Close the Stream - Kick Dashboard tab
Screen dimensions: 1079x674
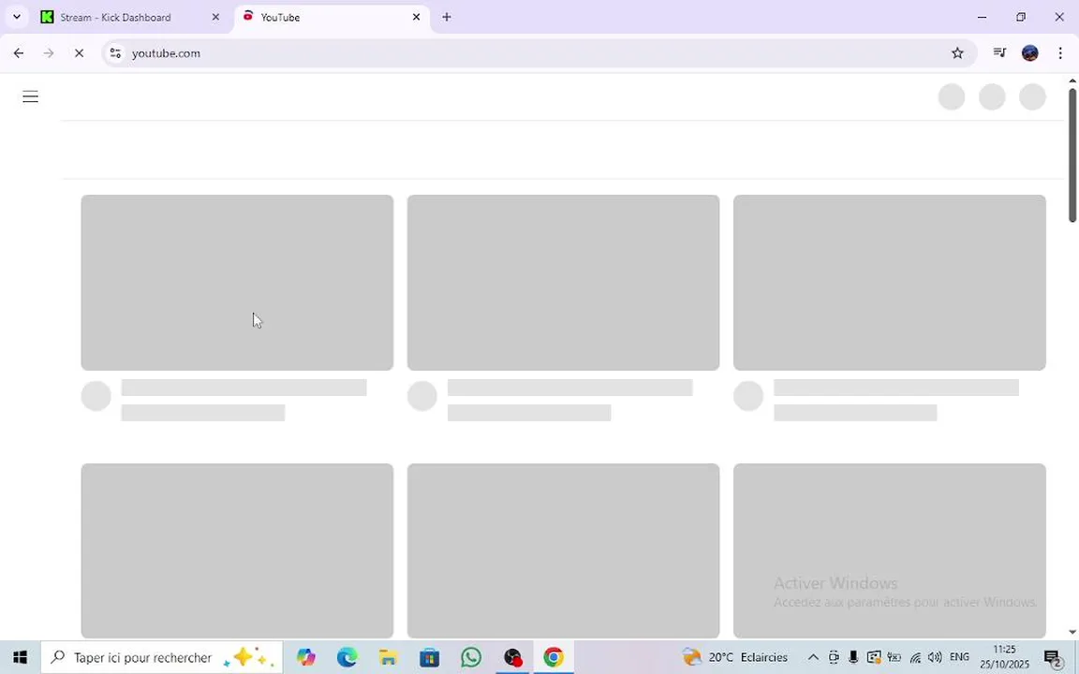(x=215, y=17)
